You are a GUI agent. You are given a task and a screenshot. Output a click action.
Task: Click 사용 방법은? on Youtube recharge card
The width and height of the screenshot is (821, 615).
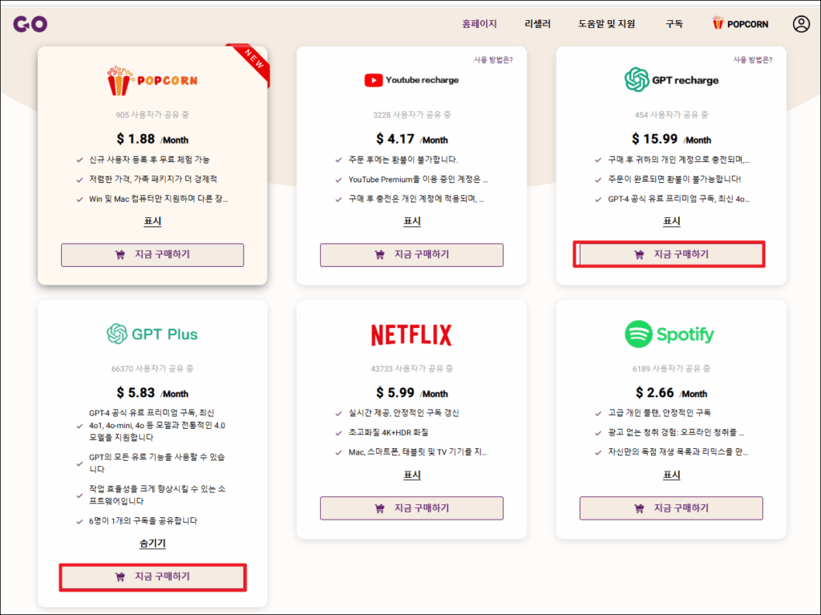(493, 59)
